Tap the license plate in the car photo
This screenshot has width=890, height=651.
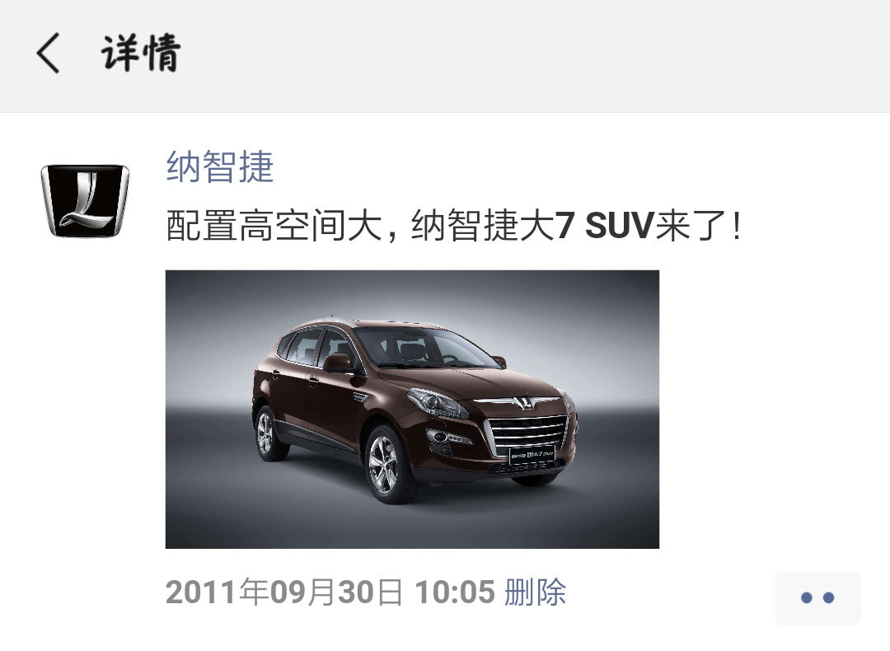pyautogui.click(x=532, y=455)
